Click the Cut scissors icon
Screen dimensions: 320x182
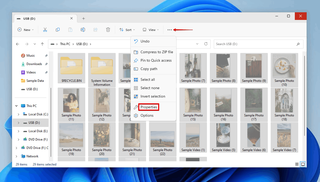(45, 30)
